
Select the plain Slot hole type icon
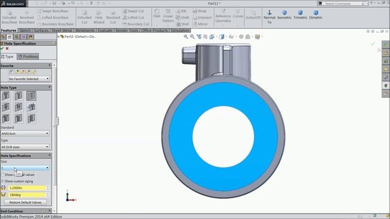tap(31, 119)
